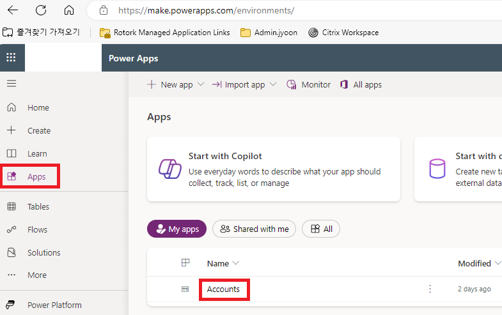Click the Tables grid icon in sidebar
The height and width of the screenshot is (315, 502).
click(12, 206)
